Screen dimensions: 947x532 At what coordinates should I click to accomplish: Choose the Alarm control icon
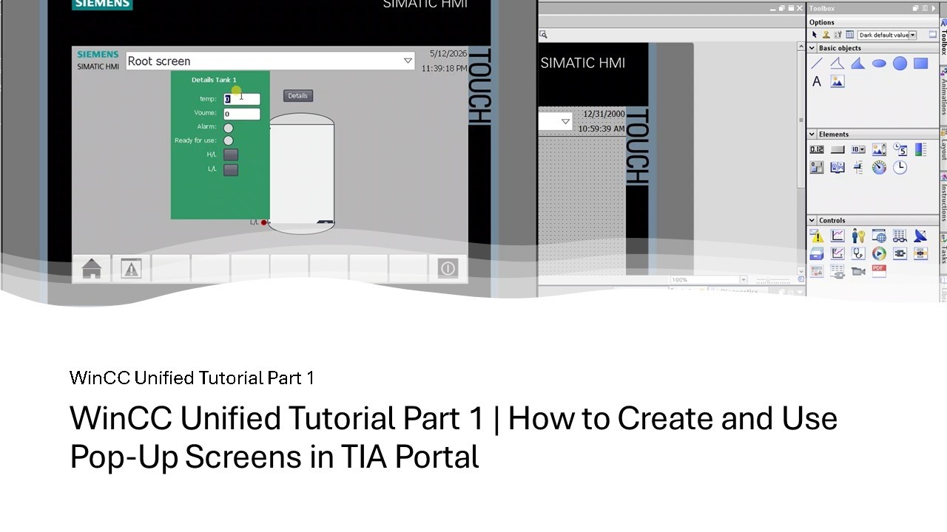[817, 236]
